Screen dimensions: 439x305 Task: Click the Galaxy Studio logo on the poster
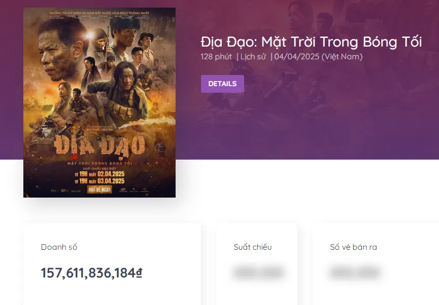pyautogui.click(x=122, y=190)
